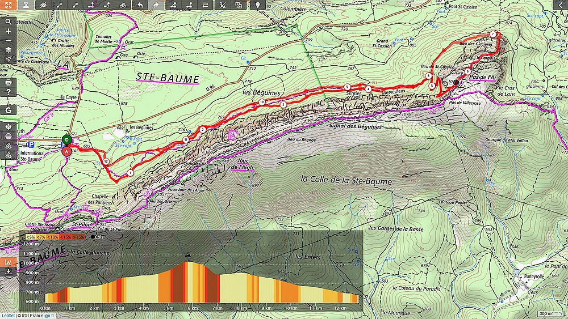
Task: Click the person-figure icon in top toolbar
Action: coord(26,5)
